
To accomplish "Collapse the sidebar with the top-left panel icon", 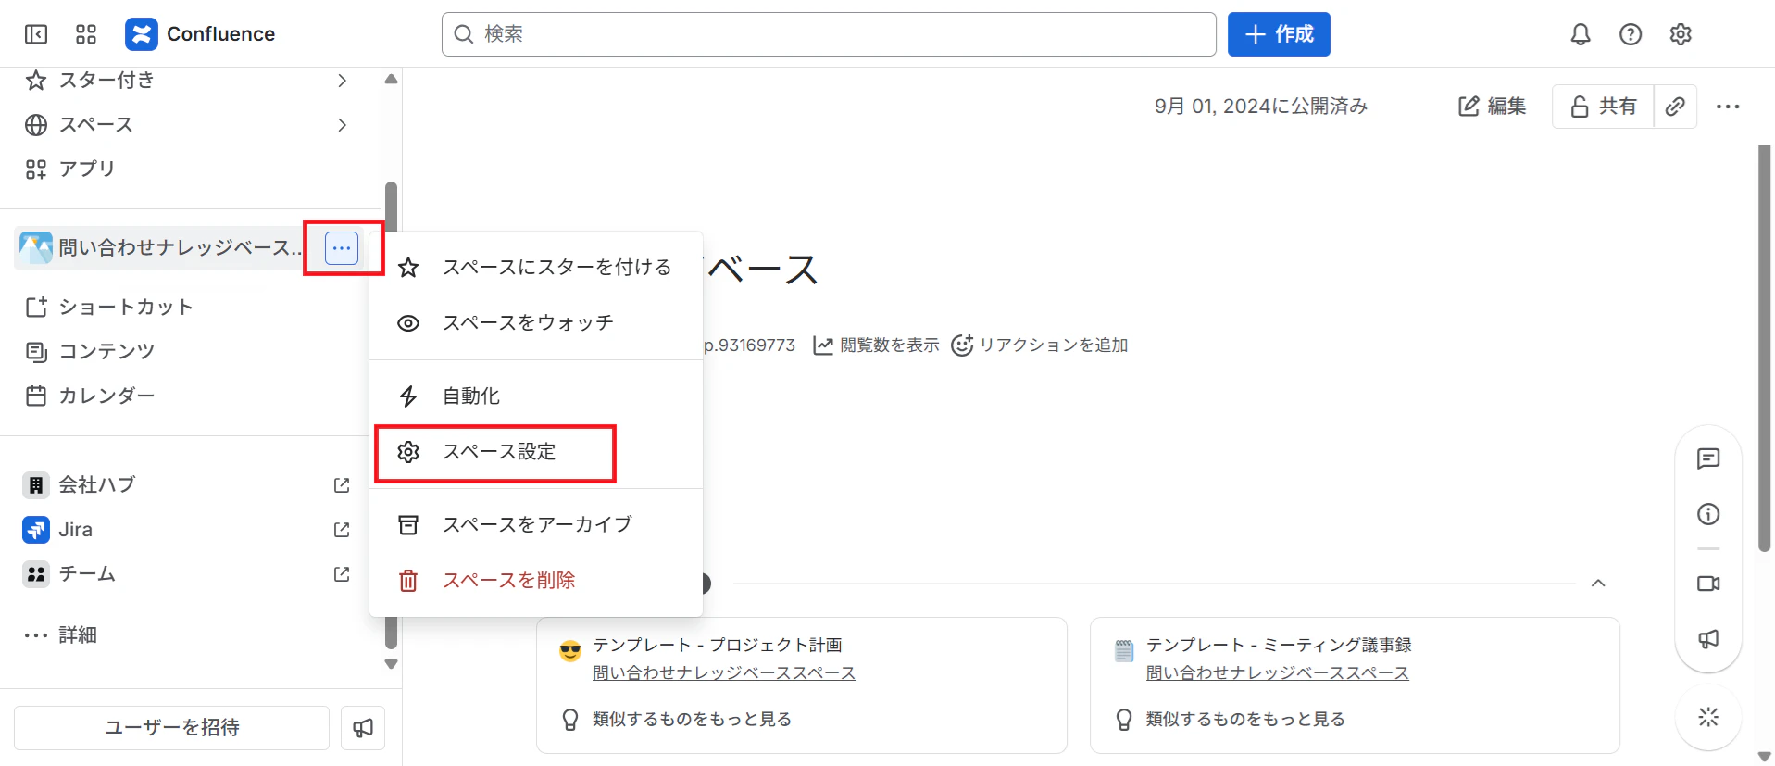I will (x=36, y=34).
